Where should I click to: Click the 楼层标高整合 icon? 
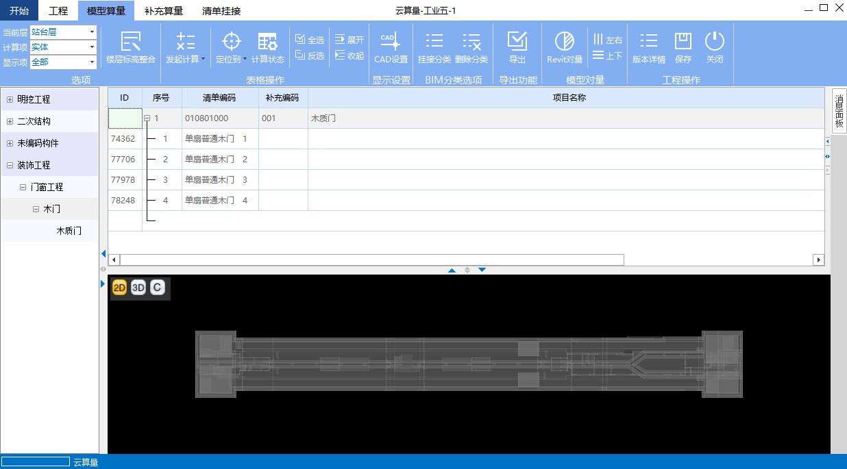click(130, 42)
